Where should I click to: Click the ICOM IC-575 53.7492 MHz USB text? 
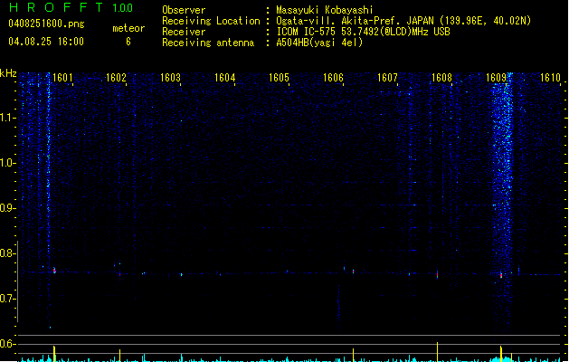364,32
